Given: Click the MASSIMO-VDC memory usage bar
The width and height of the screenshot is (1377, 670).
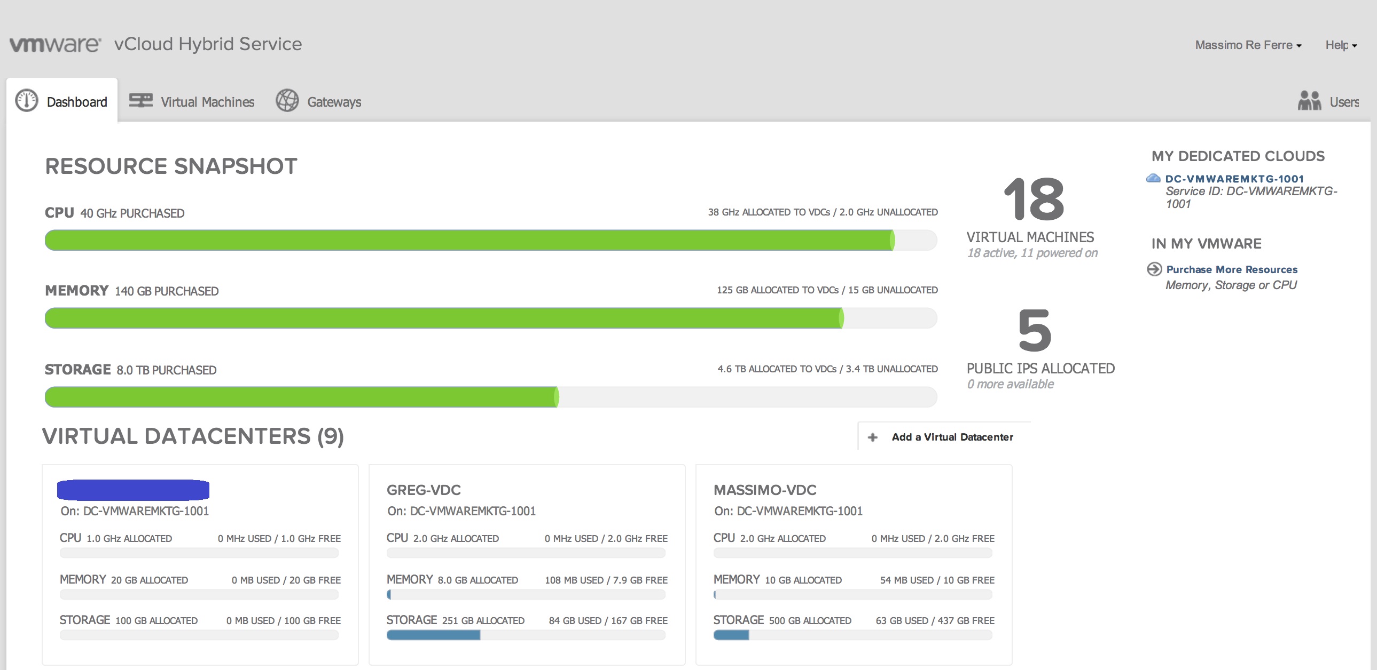Looking at the screenshot, I should coord(852,594).
